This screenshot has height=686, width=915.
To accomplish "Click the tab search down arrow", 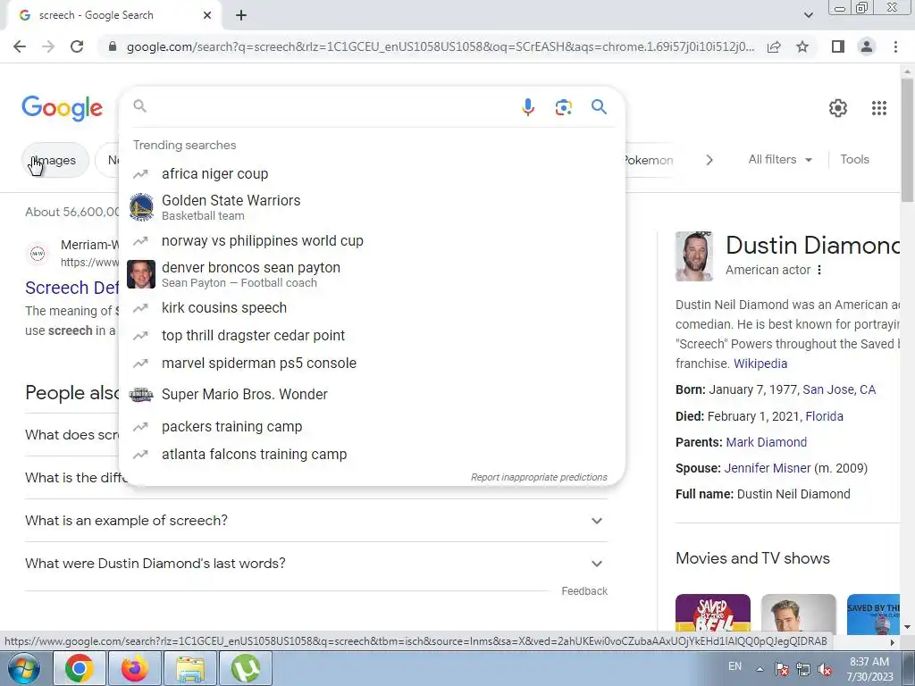I will [808, 15].
